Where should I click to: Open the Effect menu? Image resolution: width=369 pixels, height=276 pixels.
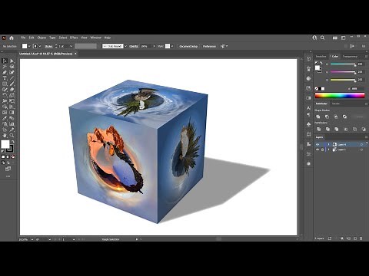[x=74, y=38]
